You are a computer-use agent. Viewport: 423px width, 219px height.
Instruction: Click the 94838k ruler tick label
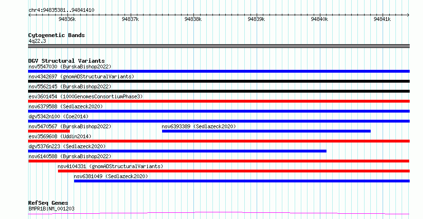193,19
